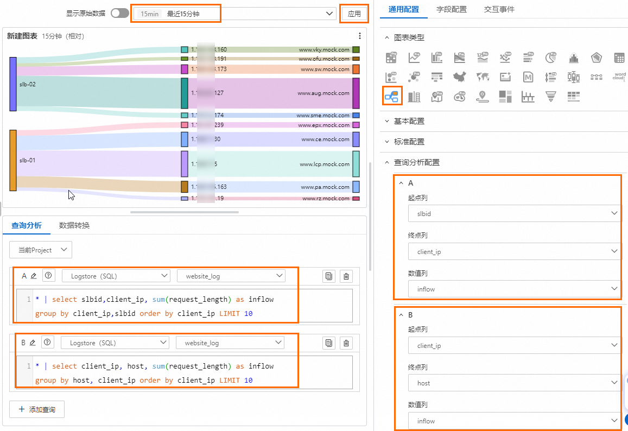628x431 pixels.
Task: Open query B's Logstore (SQL) dropdown
Action: click(115, 343)
